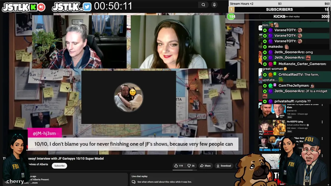The width and height of the screenshot is (331, 186).
Task: Download the video using Download button
Action: (224, 166)
